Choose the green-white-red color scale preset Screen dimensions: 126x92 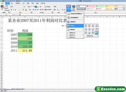coord(93,26)
